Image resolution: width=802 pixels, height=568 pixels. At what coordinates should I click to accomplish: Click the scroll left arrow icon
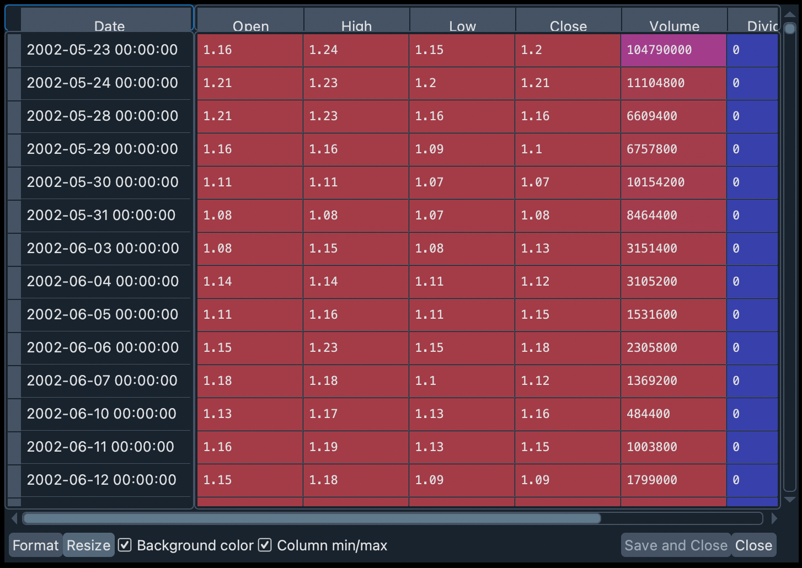click(x=14, y=518)
